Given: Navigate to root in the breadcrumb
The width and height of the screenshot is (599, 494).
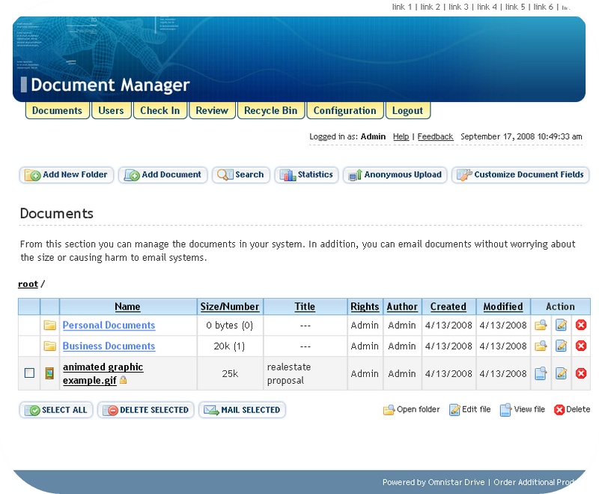Looking at the screenshot, I should (x=28, y=284).
